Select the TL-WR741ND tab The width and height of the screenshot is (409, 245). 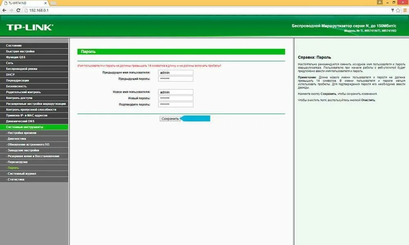pyautogui.click(x=24, y=3)
